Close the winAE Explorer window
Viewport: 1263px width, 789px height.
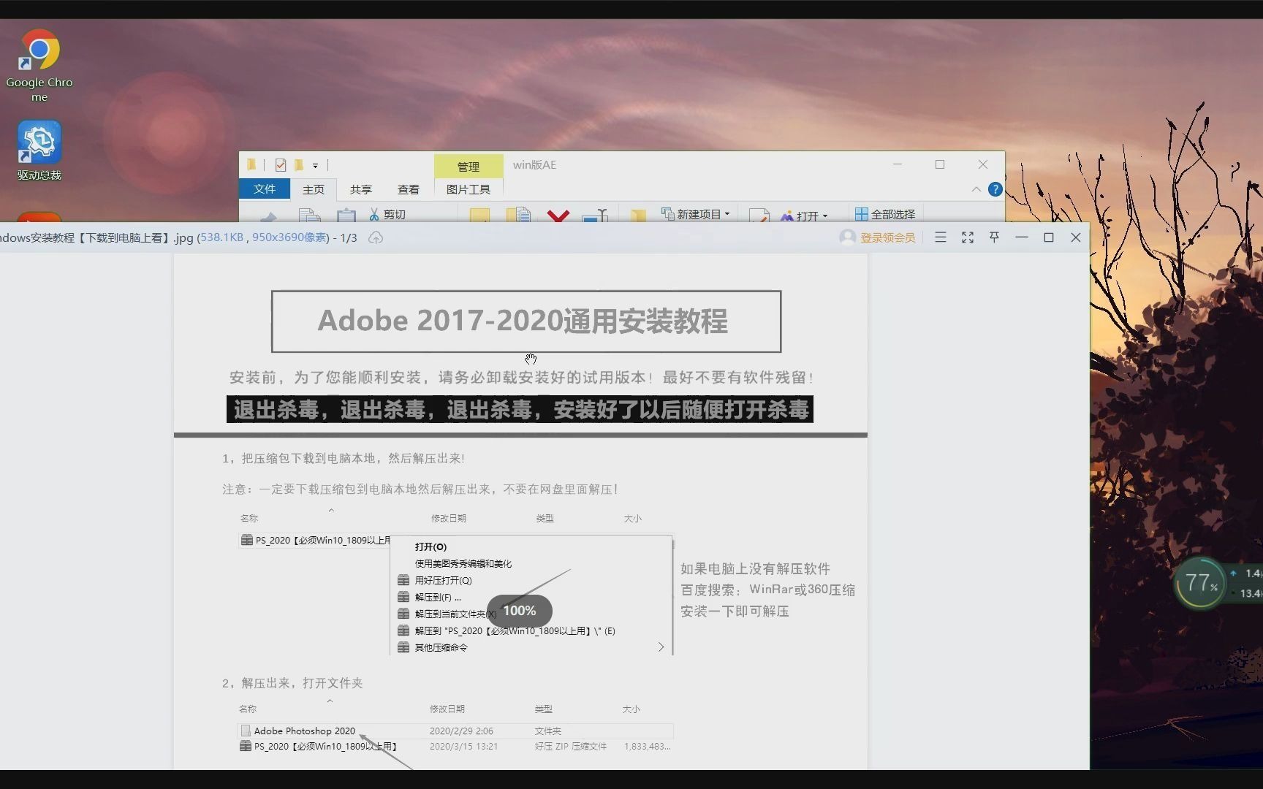point(983,165)
